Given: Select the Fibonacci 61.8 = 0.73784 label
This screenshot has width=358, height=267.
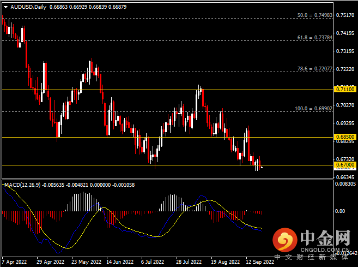Looking at the screenshot, I should tap(314, 38).
